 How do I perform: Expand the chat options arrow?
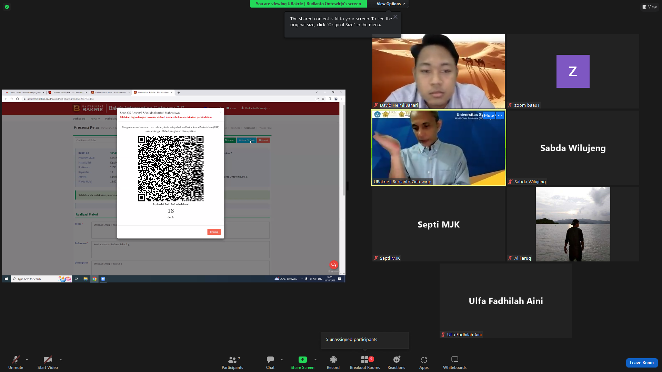point(282,360)
